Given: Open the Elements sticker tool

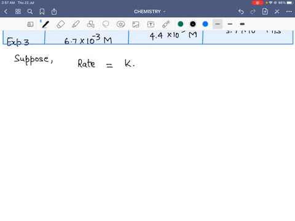Looking at the screenshot, I should pyautogui.click(x=120, y=25).
